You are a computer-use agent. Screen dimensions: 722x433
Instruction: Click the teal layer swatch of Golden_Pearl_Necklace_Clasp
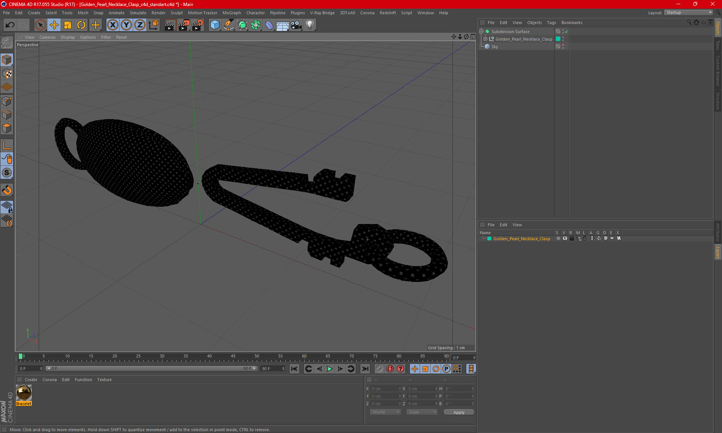click(558, 39)
